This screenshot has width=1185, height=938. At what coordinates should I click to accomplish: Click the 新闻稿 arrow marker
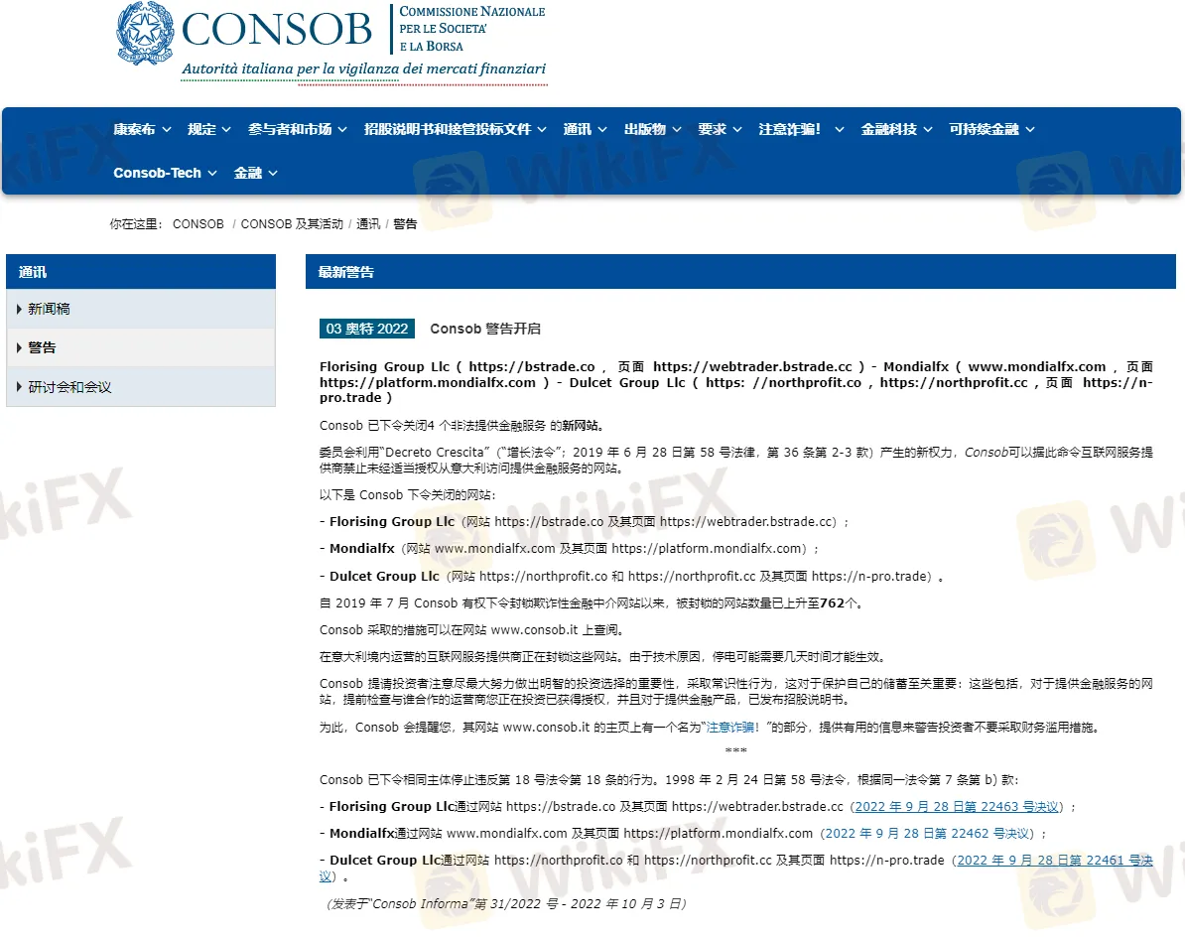19,309
